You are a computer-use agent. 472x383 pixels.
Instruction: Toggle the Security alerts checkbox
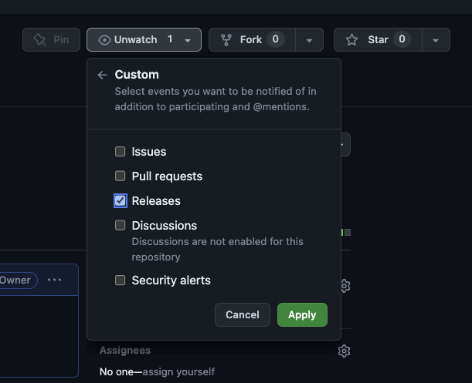(121, 281)
